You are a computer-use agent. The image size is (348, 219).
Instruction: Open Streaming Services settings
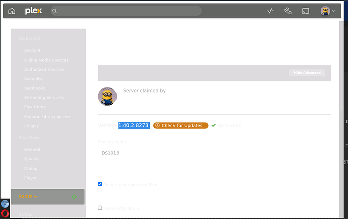[44, 97]
